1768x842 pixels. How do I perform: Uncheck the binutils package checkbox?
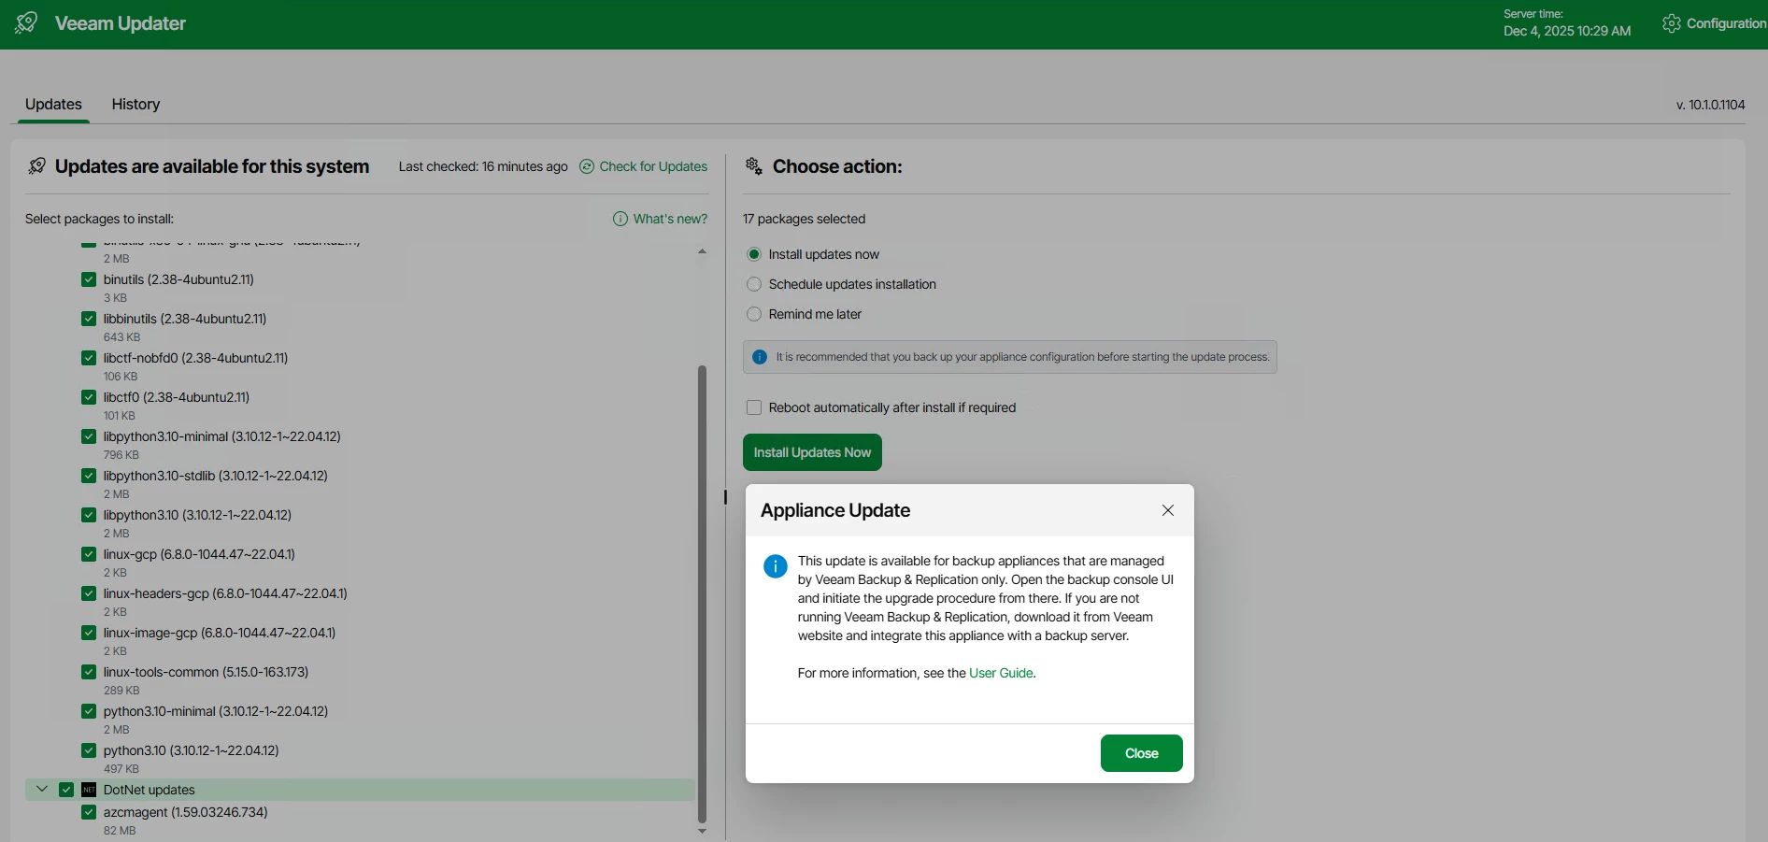tap(89, 279)
